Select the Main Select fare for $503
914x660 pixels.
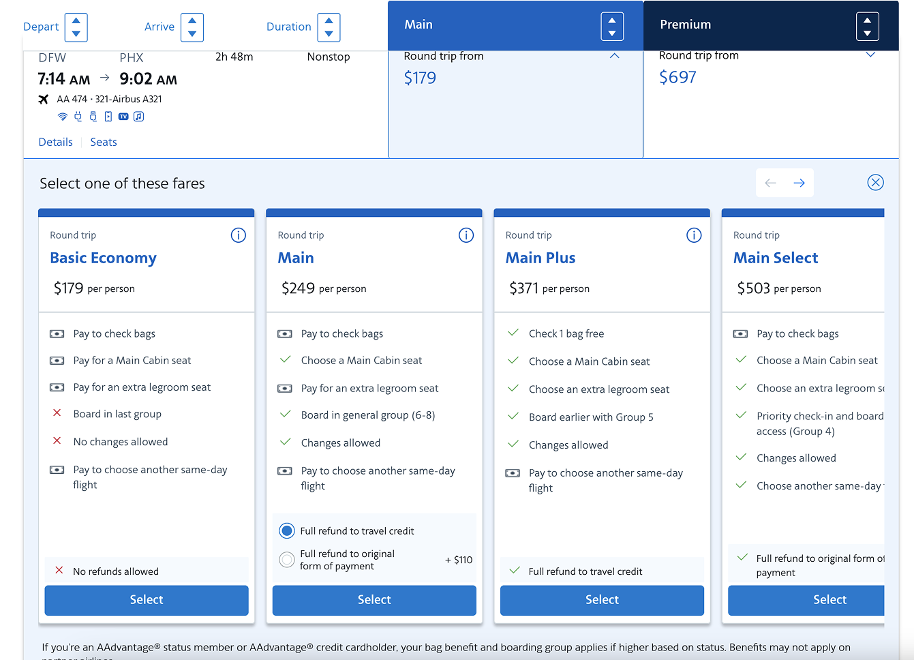pos(806,600)
